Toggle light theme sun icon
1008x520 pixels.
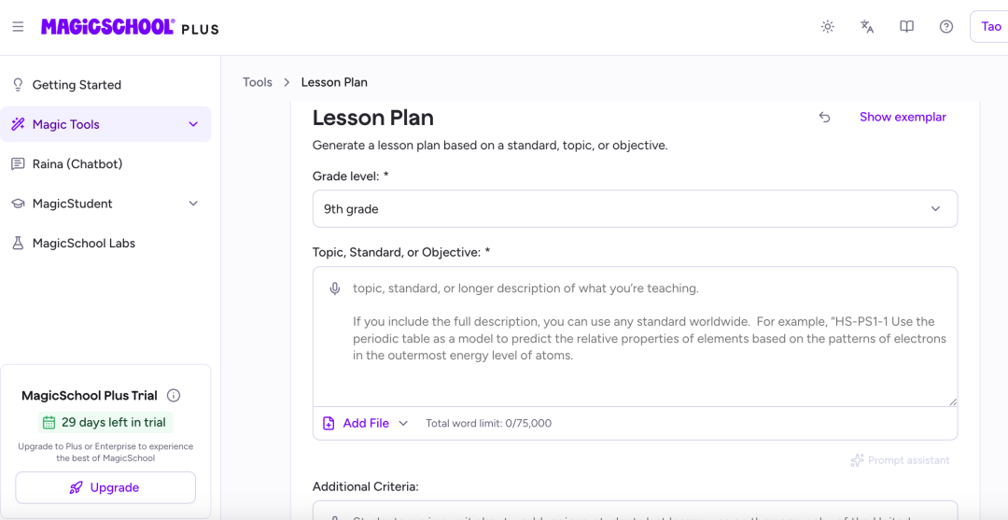827,27
